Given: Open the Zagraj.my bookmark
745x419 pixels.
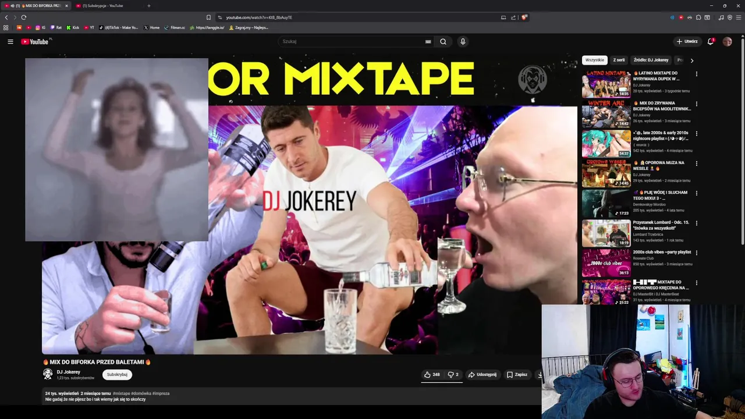Looking at the screenshot, I should coord(249,27).
